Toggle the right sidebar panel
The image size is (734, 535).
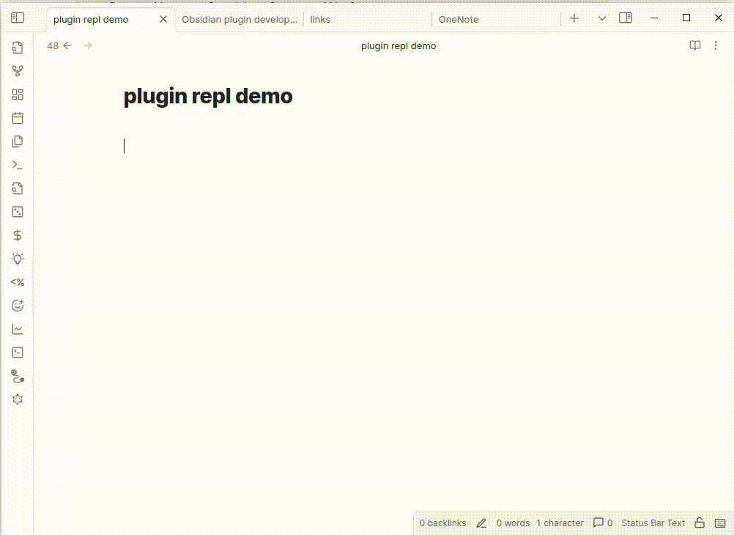click(625, 18)
